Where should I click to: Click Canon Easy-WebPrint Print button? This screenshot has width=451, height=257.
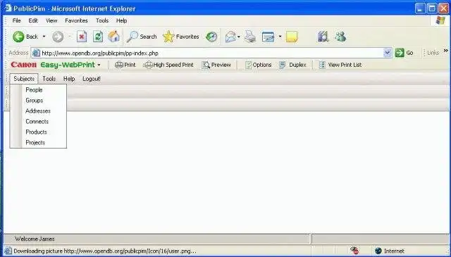(x=125, y=65)
